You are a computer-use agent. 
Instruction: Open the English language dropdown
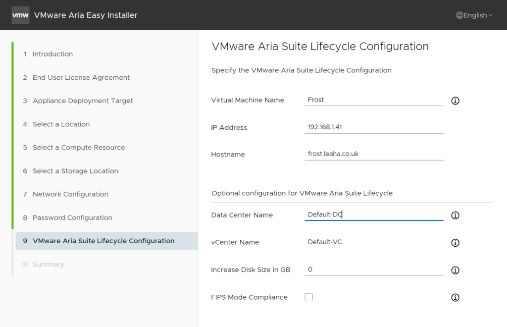[474, 15]
